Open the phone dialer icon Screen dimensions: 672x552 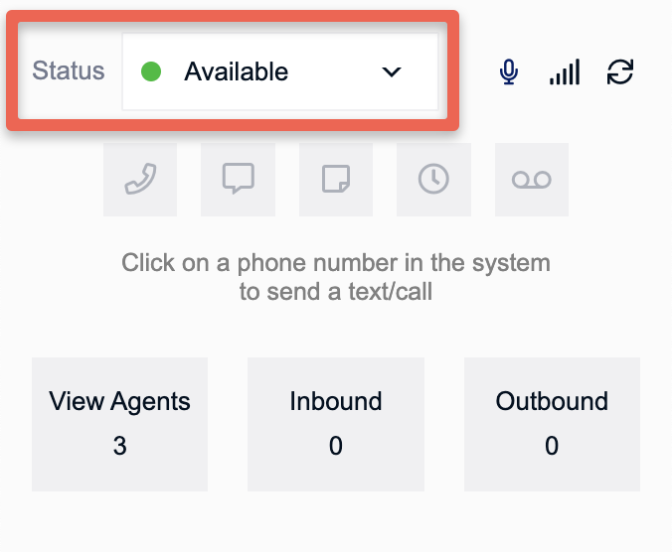click(x=140, y=180)
